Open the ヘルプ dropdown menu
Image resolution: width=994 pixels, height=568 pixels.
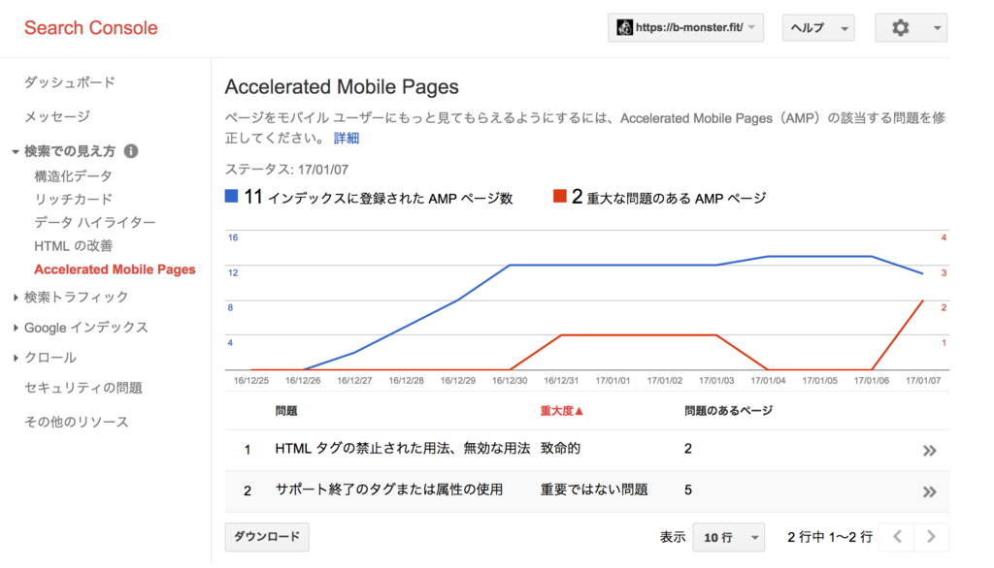click(x=818, y=28)
